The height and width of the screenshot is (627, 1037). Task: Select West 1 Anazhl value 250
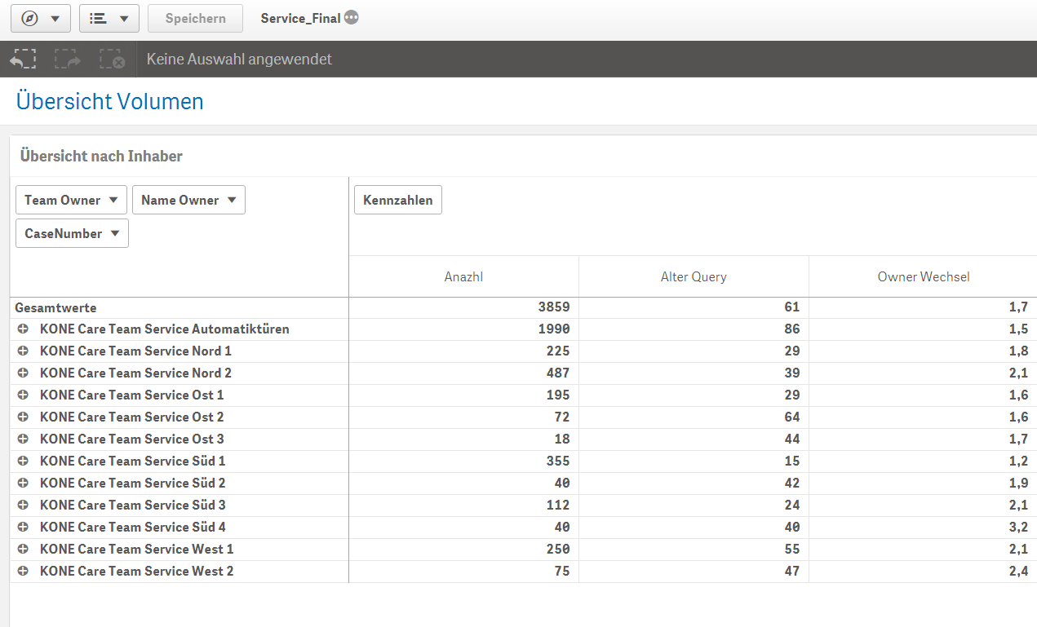pos(557,550)
